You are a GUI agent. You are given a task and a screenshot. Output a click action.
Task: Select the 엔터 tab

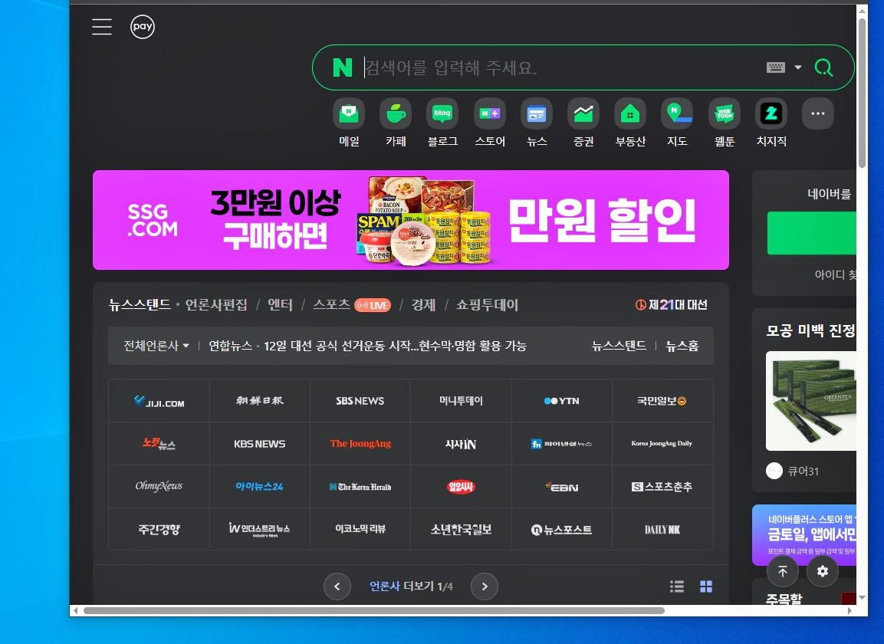280,304
